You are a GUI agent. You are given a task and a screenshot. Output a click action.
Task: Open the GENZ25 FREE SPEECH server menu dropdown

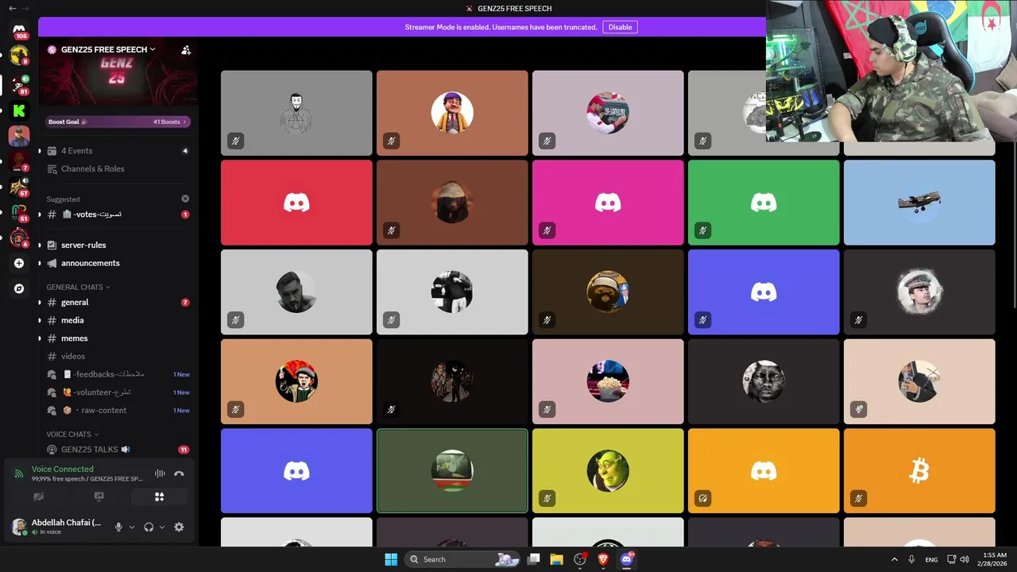[109, 49]
